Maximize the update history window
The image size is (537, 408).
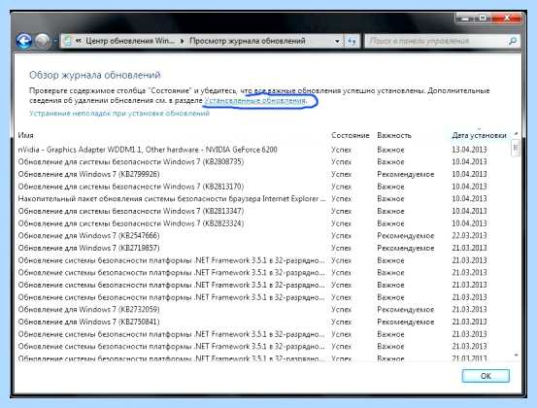(x=484, y=17)
